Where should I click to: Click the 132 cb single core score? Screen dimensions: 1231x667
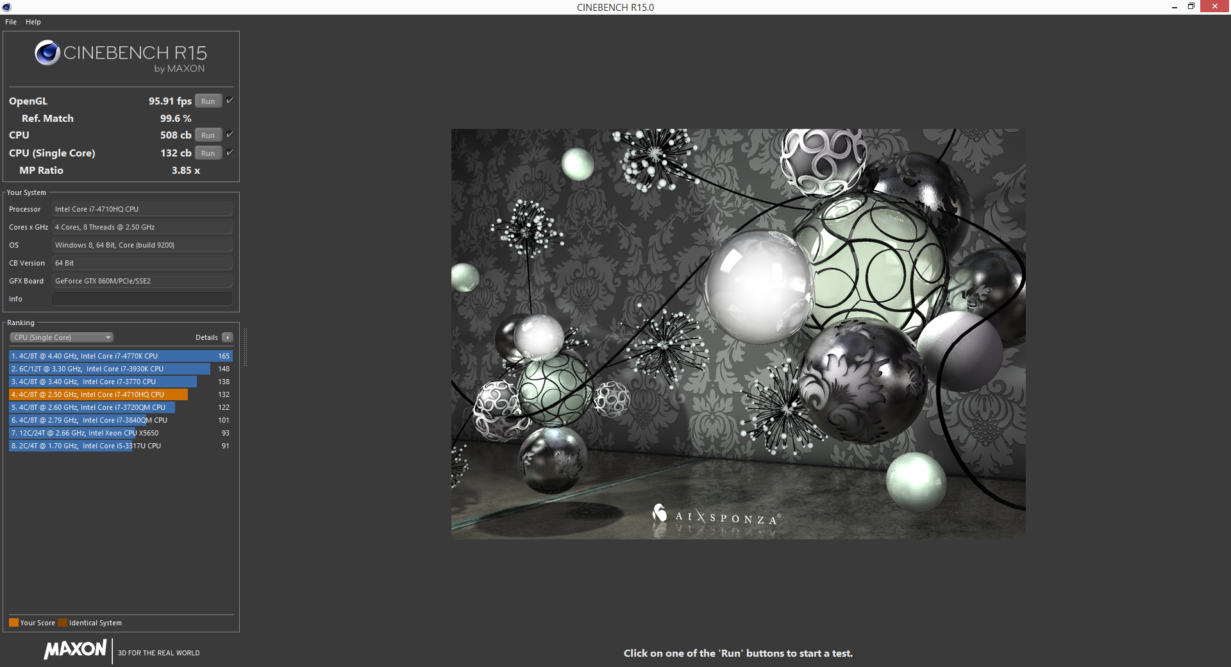coord(176,153)
